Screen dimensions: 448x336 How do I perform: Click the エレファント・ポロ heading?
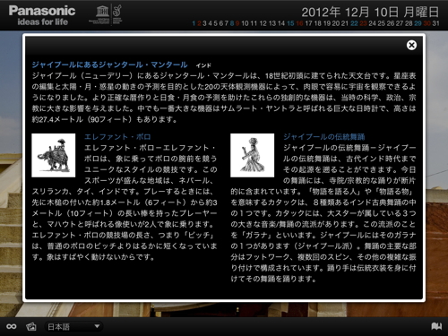point(117,137)
